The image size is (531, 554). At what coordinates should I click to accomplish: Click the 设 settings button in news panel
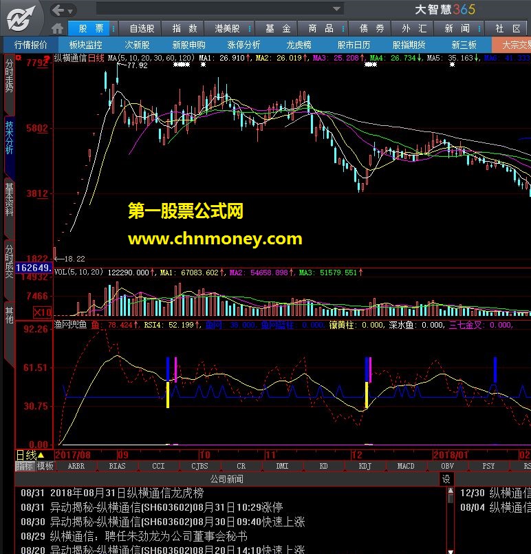click(x=446, y=479)
